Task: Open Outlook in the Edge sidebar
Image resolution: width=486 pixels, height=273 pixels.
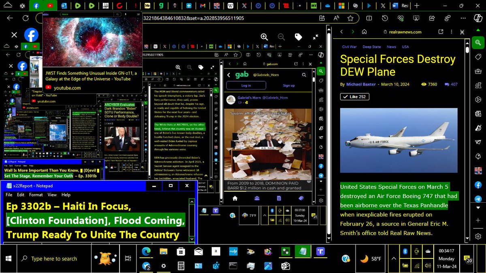Action: 478,114
